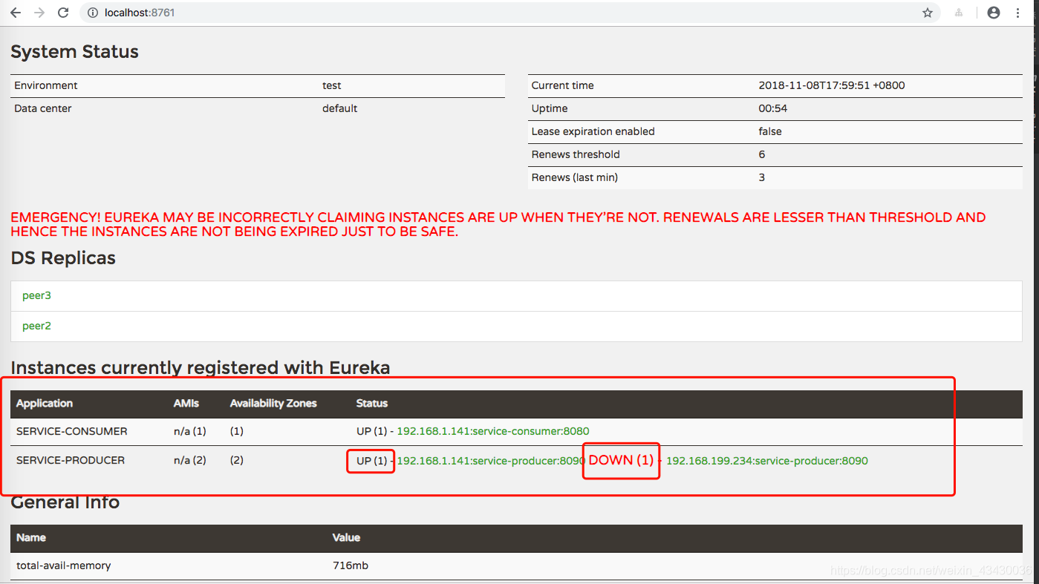Open the peer2 replica link
Screen dimensions: 1039x584
[x=36, y=326]
